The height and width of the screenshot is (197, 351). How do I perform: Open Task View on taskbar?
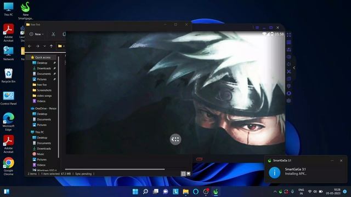[156, 192]
